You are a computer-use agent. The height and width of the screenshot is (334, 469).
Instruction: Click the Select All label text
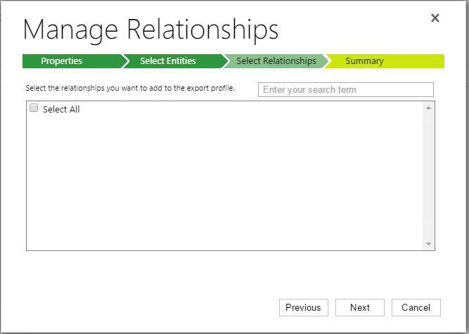click(61, 110)
